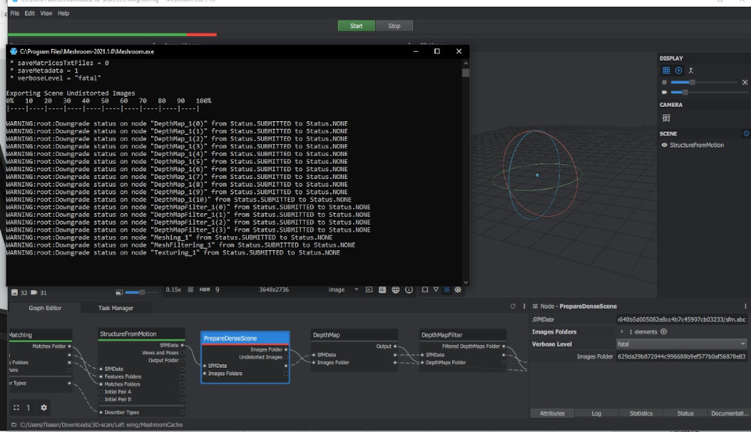
Task: Click the camera sync icon under CAMERA
Action: [666, 118]
